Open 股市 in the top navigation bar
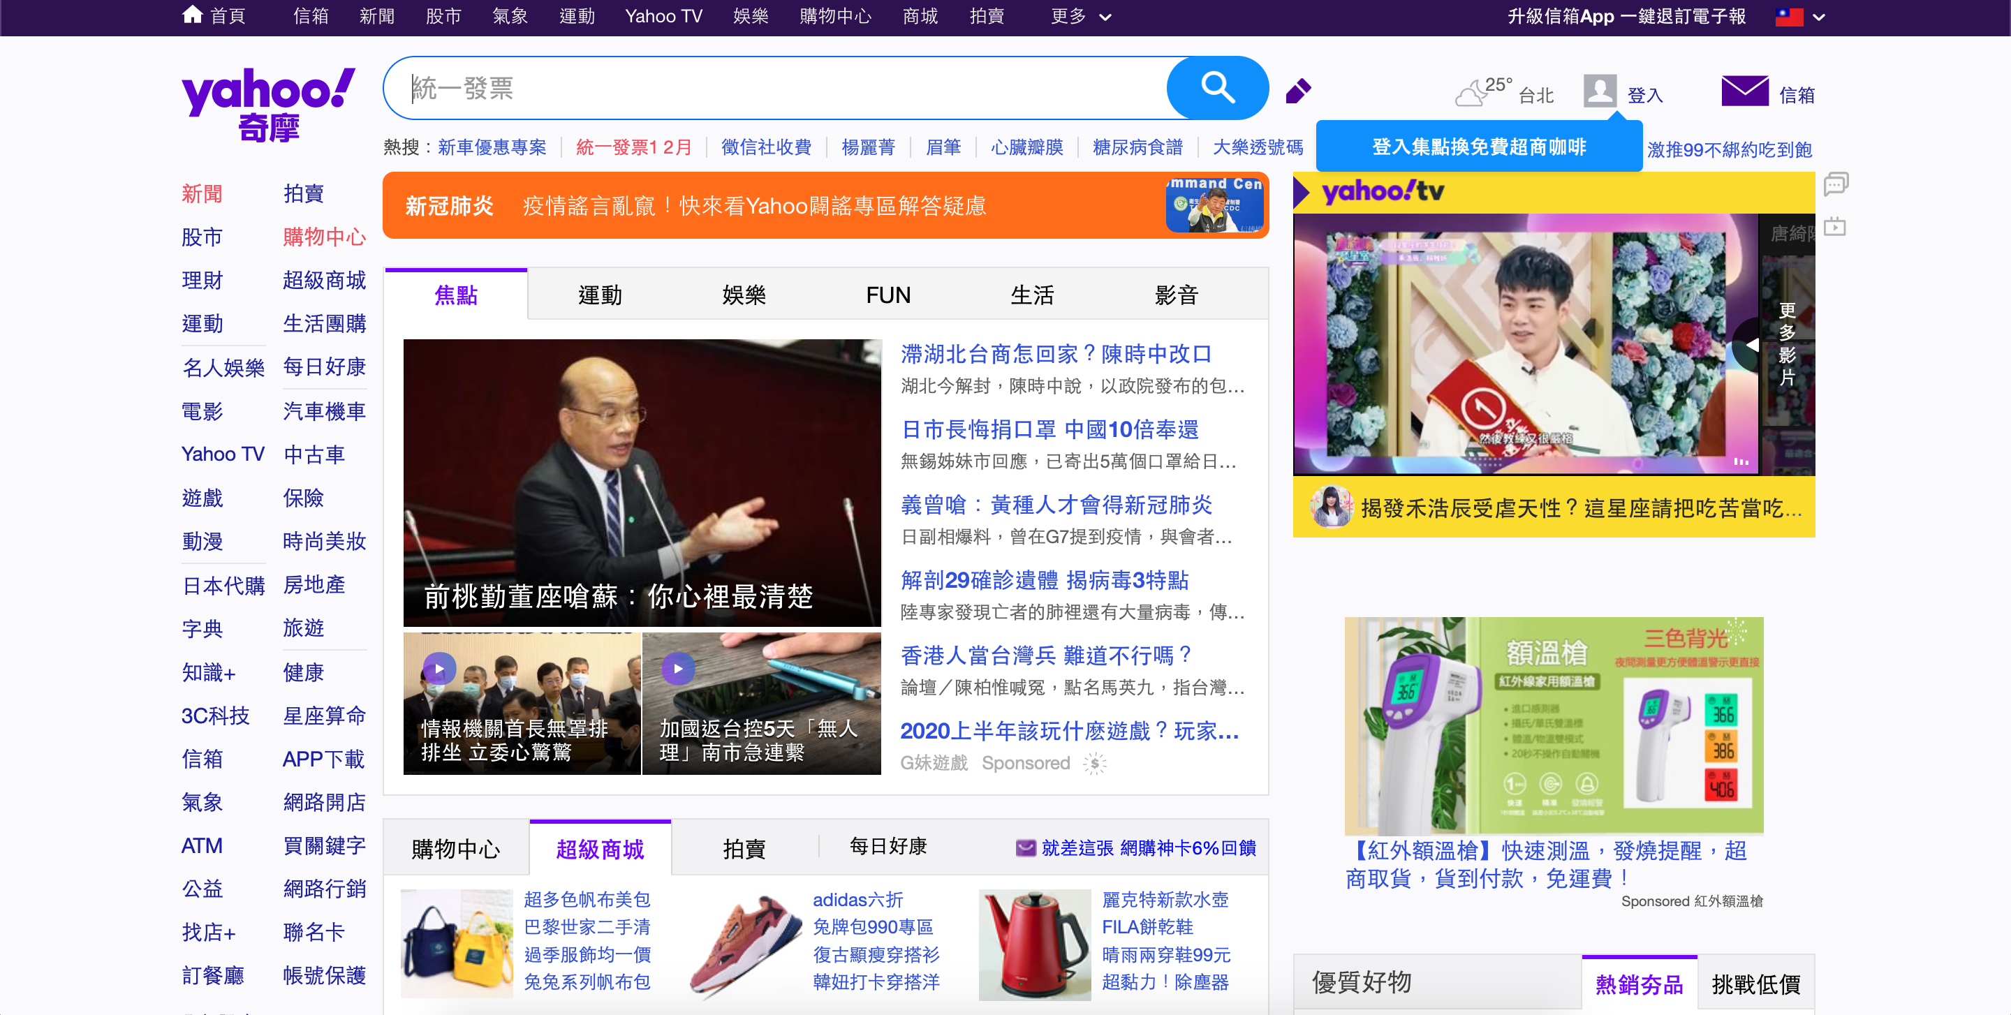Image resolution: width=2011 pixels, height=1015 pixels. (x=443, y=15)
